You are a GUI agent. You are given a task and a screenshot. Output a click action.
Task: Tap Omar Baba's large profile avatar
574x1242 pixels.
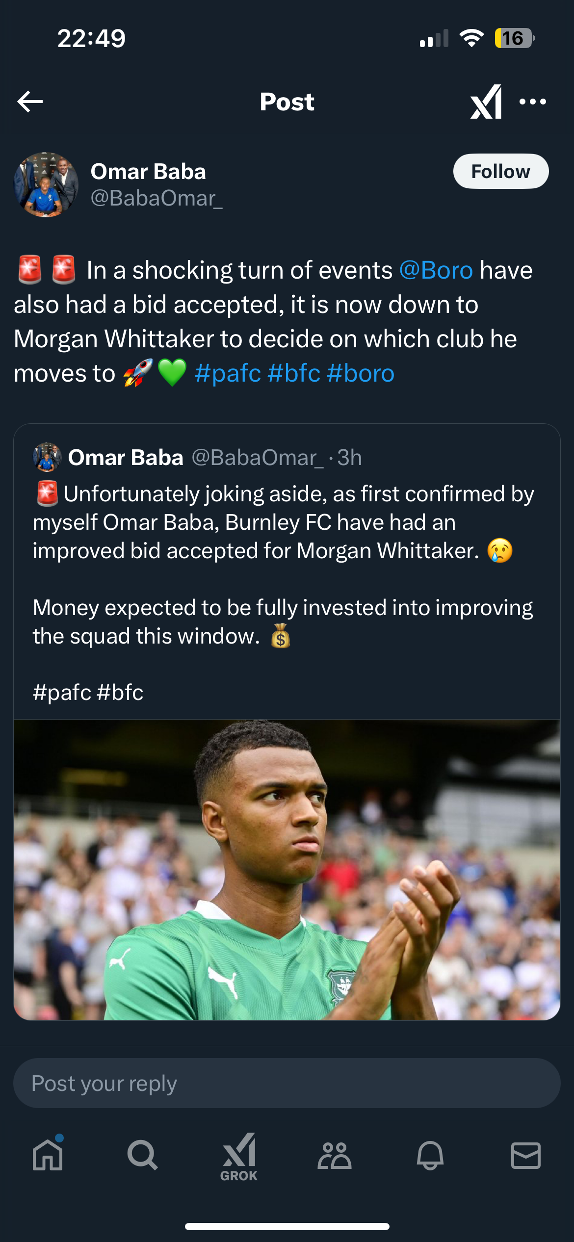coord(46,184)
